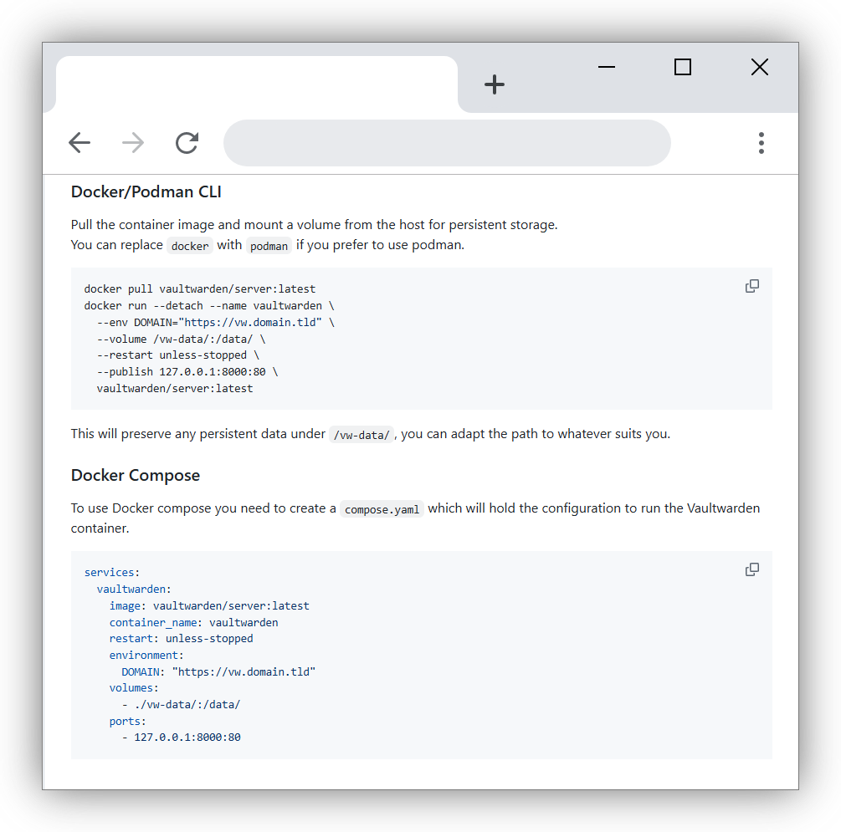
Task: Maximize the browser window
Action: (x=683, y=67)
